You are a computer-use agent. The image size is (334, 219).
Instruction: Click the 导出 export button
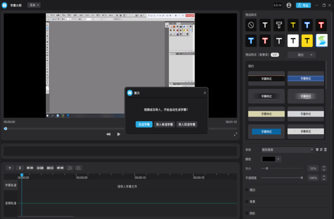[303, 5]
